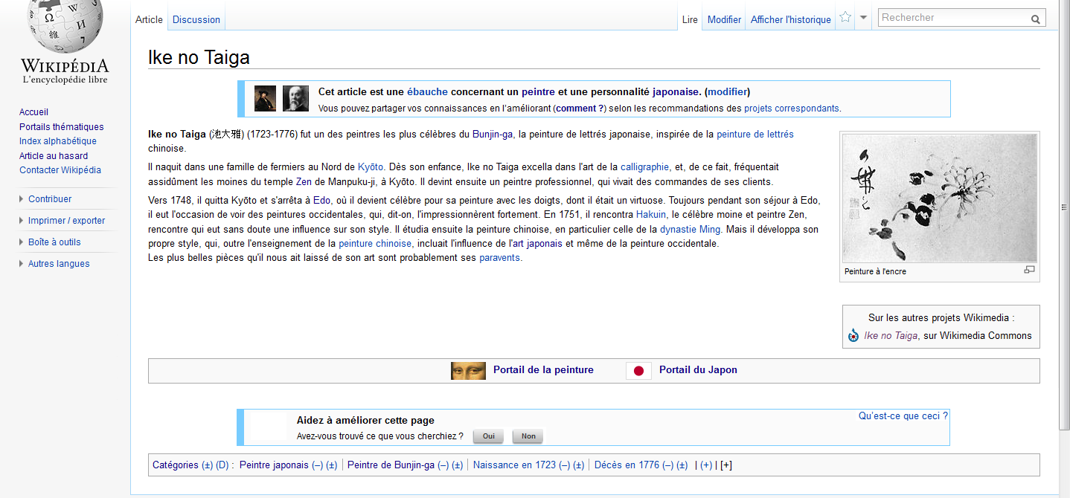
Task: Open the projets correspondants link
Action: [792, 109]
